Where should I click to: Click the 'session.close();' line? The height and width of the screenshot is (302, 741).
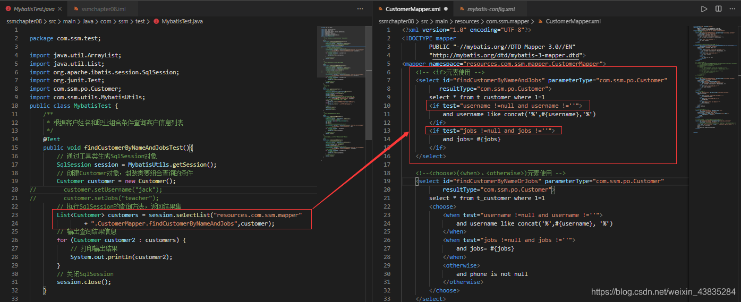[x=84, y=282]
